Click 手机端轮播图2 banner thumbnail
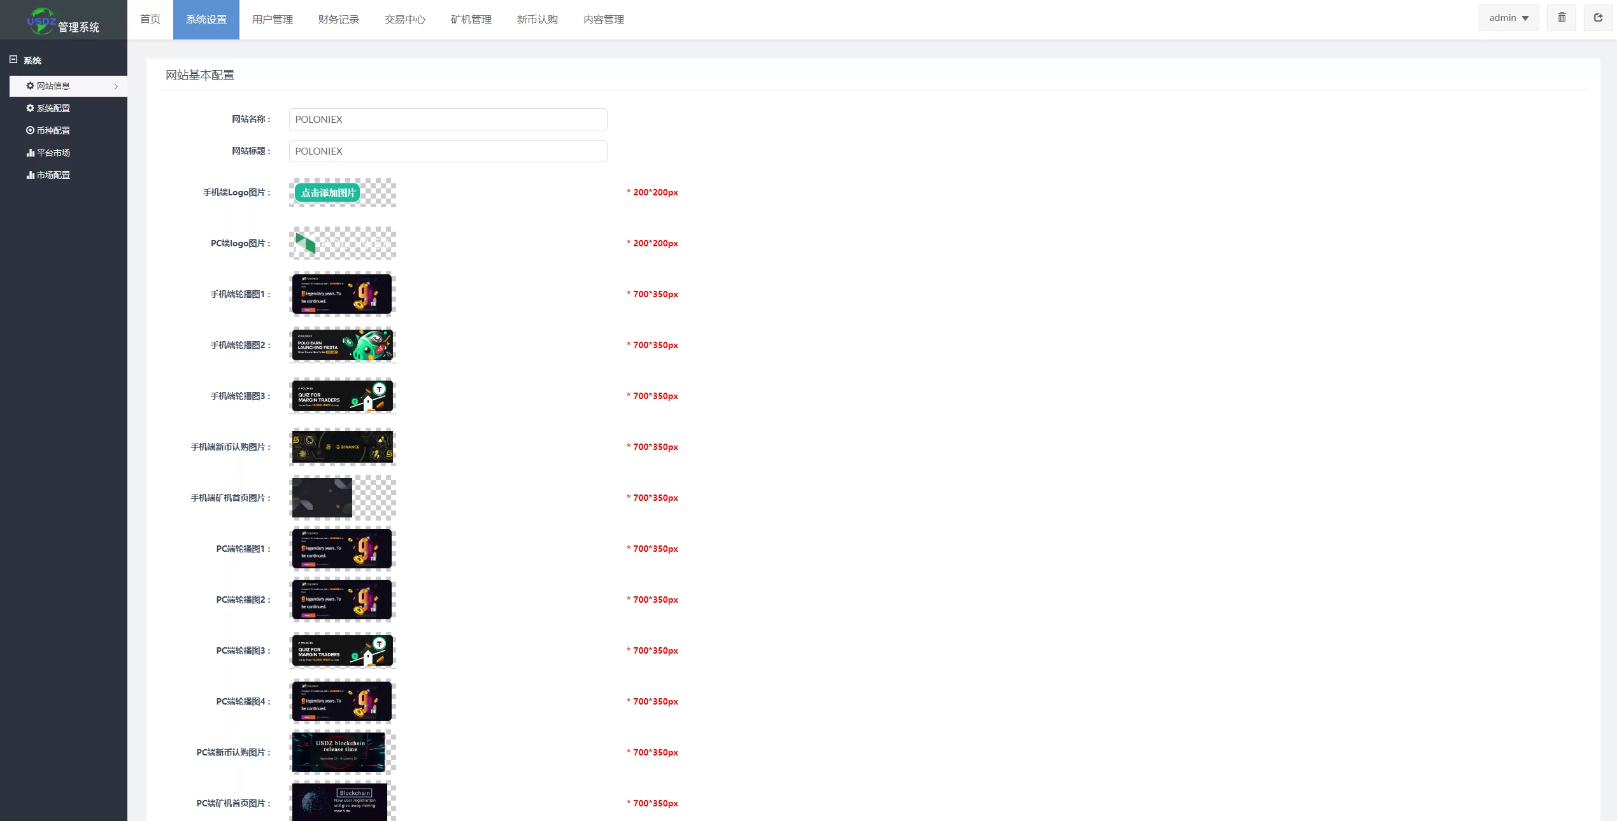The image size is (1617, 821). 343,345
